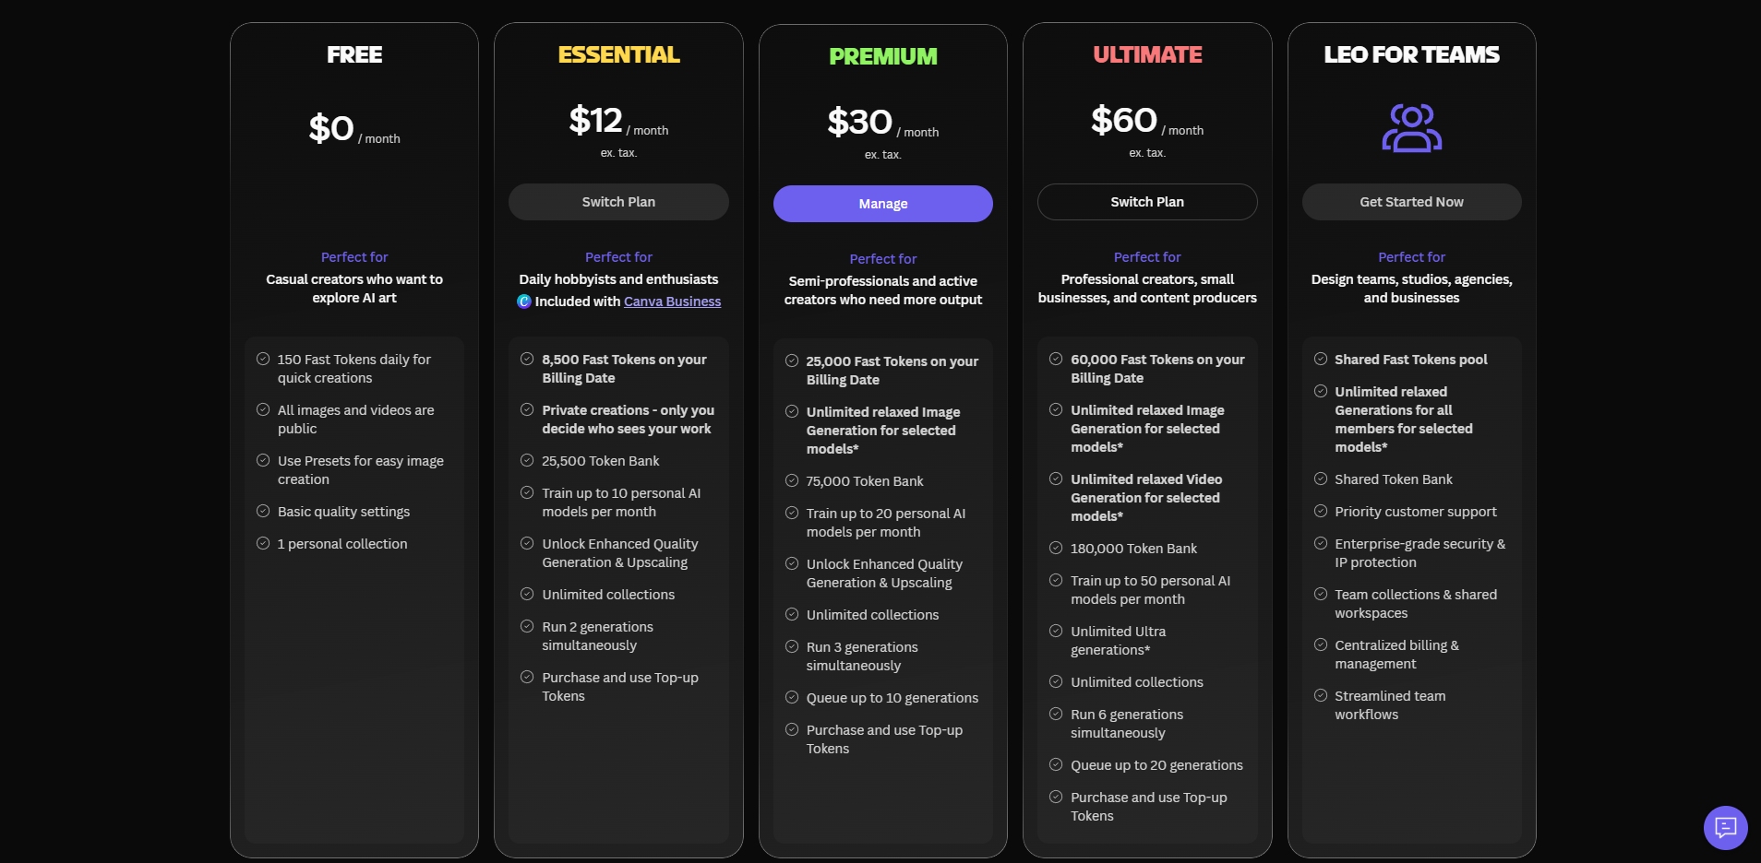Click checkmark beside 75,000 Token Bank
Screen dimensions: 1761x863
(792, 481)
